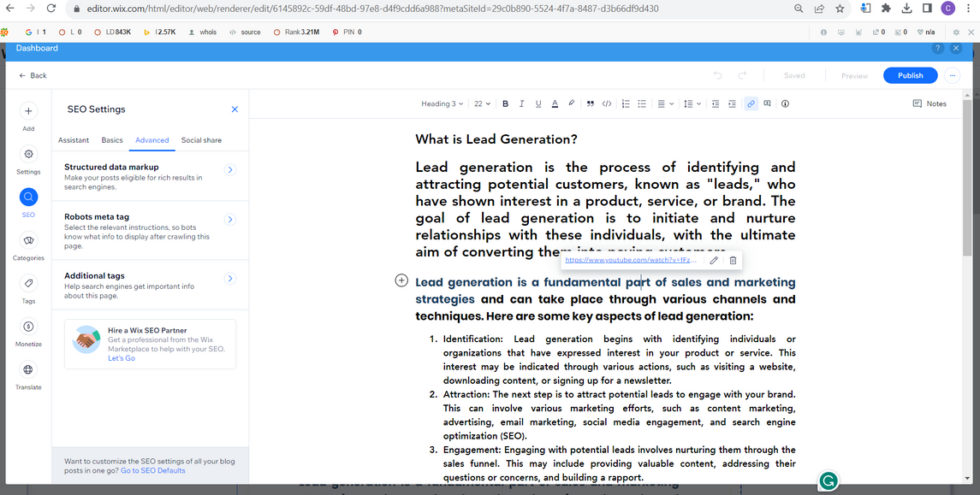Click the Let's Go link
This screenshot has width=980, height=495.
tap(122, 358)
